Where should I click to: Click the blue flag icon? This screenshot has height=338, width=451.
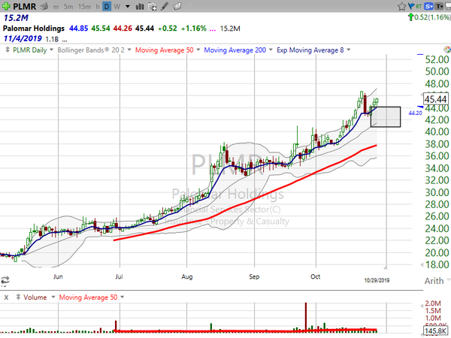pyautogui.click(x=411, y=6)
